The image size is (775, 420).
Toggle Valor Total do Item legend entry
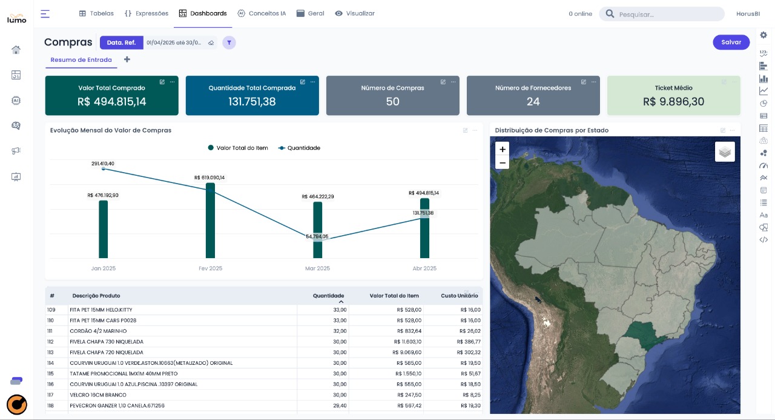pyautogui.click(x=239, y=148)
